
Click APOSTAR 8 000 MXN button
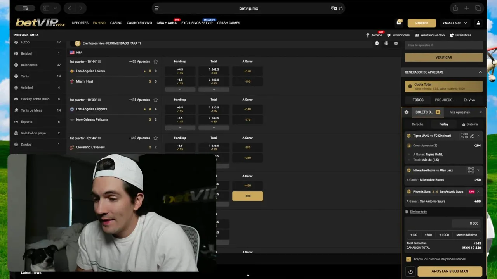click(450, 271)
